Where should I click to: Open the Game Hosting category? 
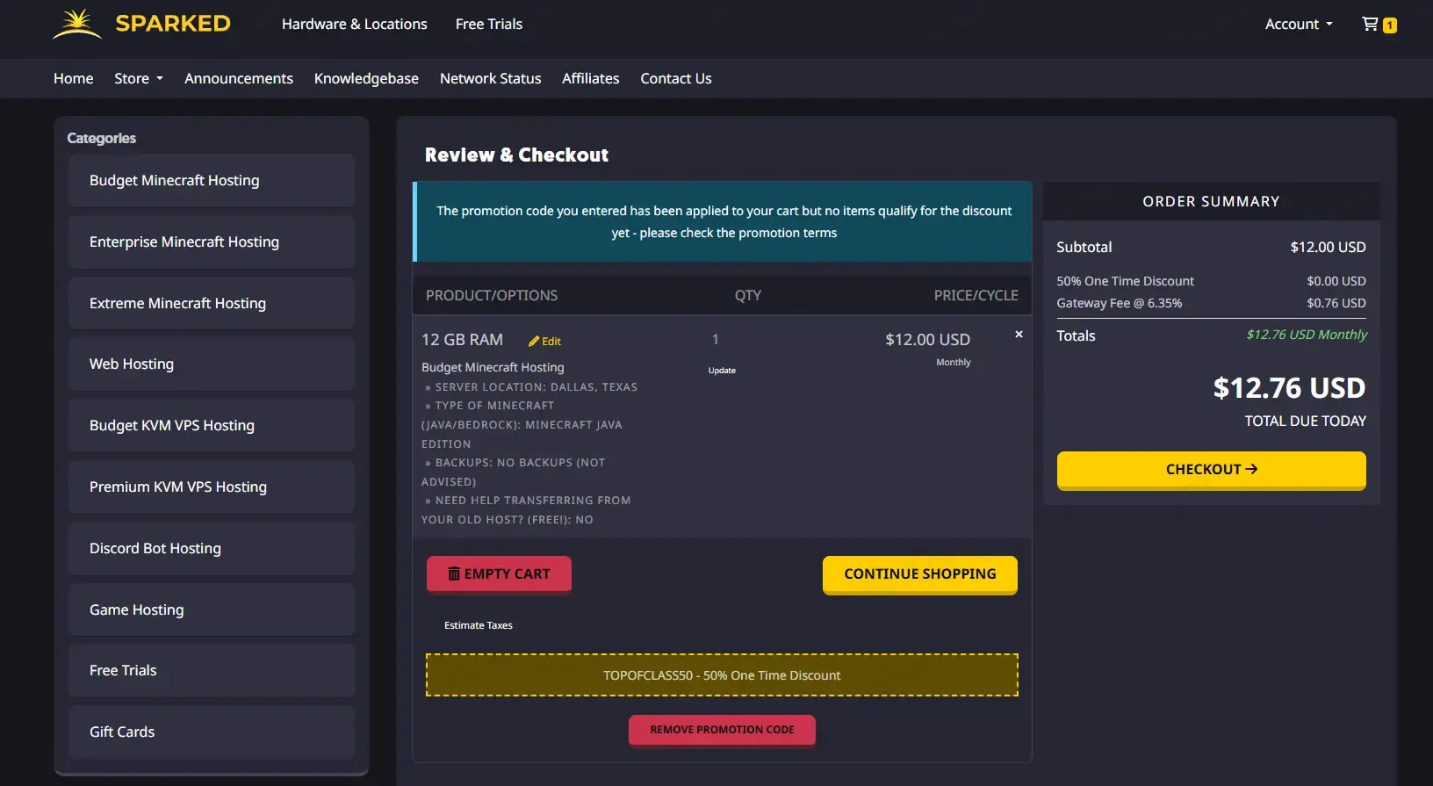click(x=212, y=609)
